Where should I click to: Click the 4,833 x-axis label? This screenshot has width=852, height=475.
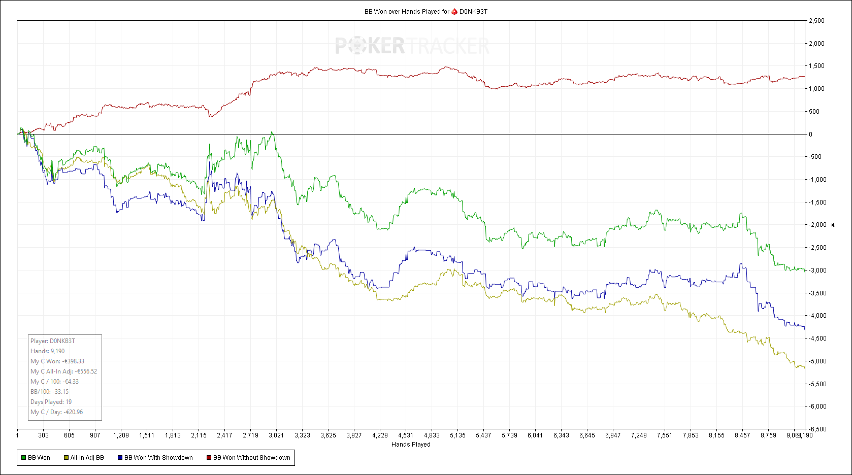(x=432, y=435)
